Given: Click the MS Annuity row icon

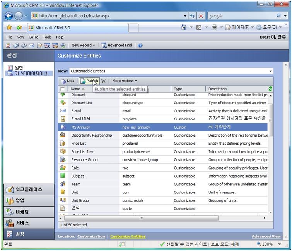Looking at the screenshot, I should (63, 127).
